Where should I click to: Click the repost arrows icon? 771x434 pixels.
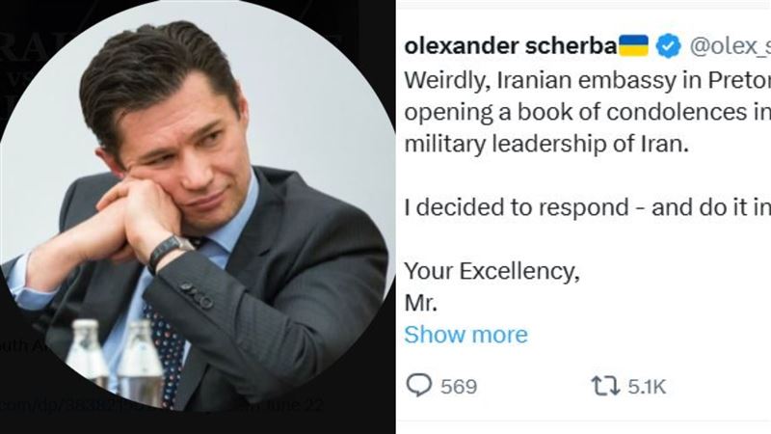coord(605,386)
